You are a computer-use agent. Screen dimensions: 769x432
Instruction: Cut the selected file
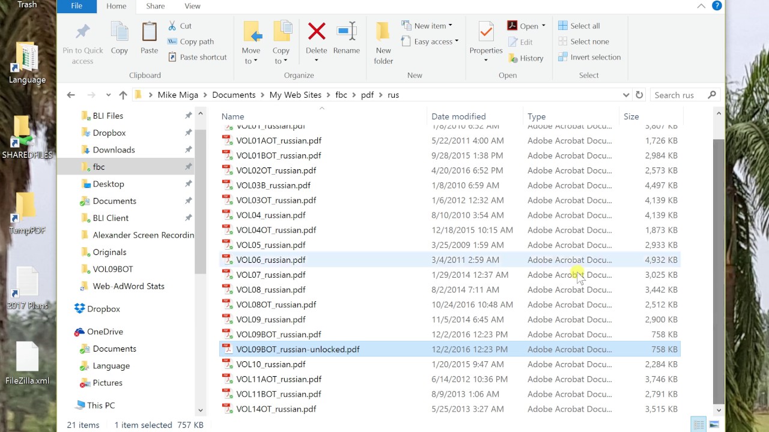[x=180, y=26]
